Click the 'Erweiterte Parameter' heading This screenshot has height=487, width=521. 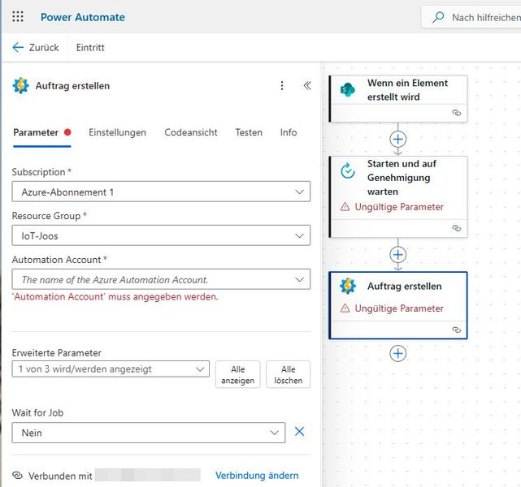click(x=56, y=353)
